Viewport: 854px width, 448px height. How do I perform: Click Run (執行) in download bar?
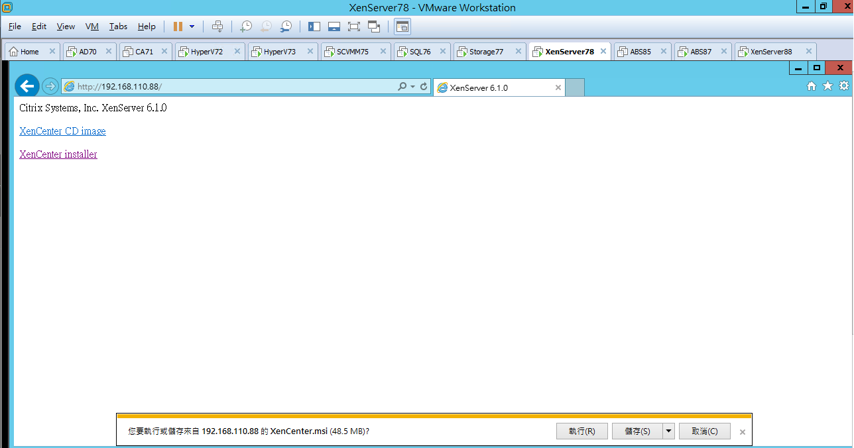pos(582,431)
